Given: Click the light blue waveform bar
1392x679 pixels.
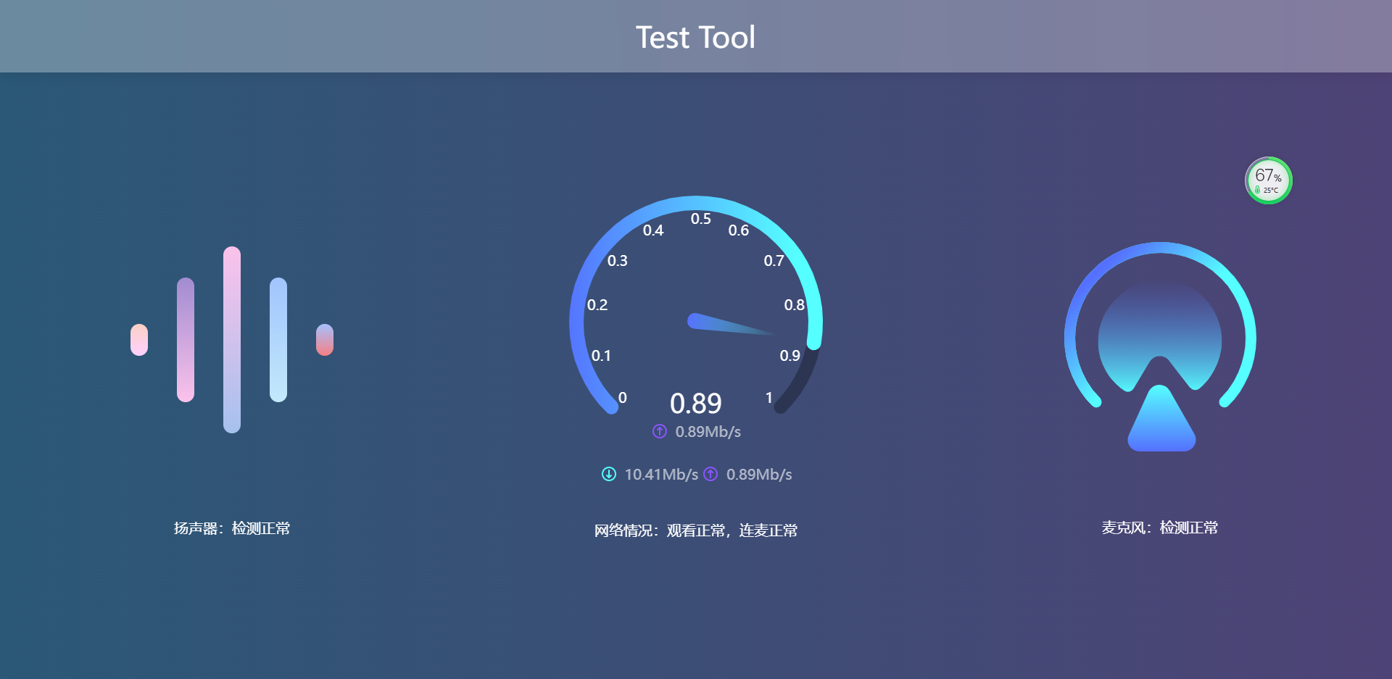Looking at the screenshot, I should tap(278, 339).
